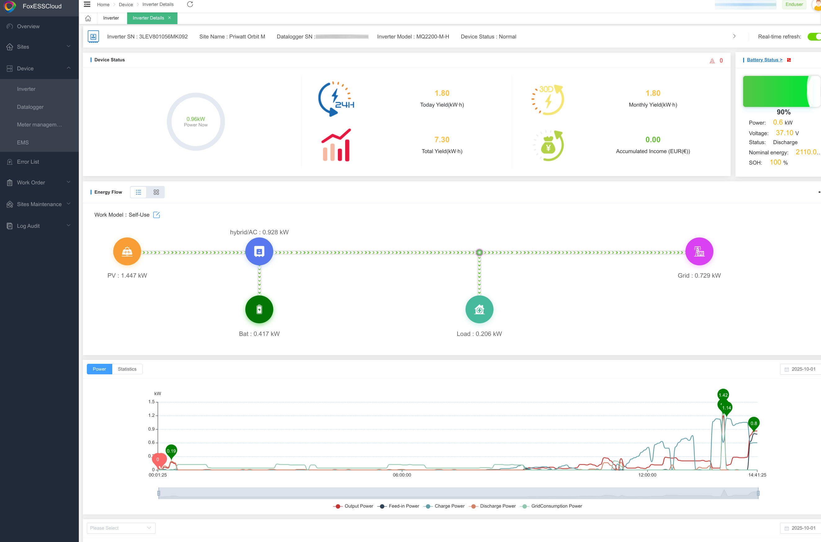
Task: Toggle Output Power legend series
Action: point(353,506)
